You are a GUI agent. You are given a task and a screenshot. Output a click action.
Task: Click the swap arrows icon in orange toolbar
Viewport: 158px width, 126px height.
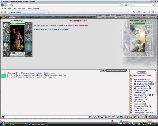pos(131,117)
